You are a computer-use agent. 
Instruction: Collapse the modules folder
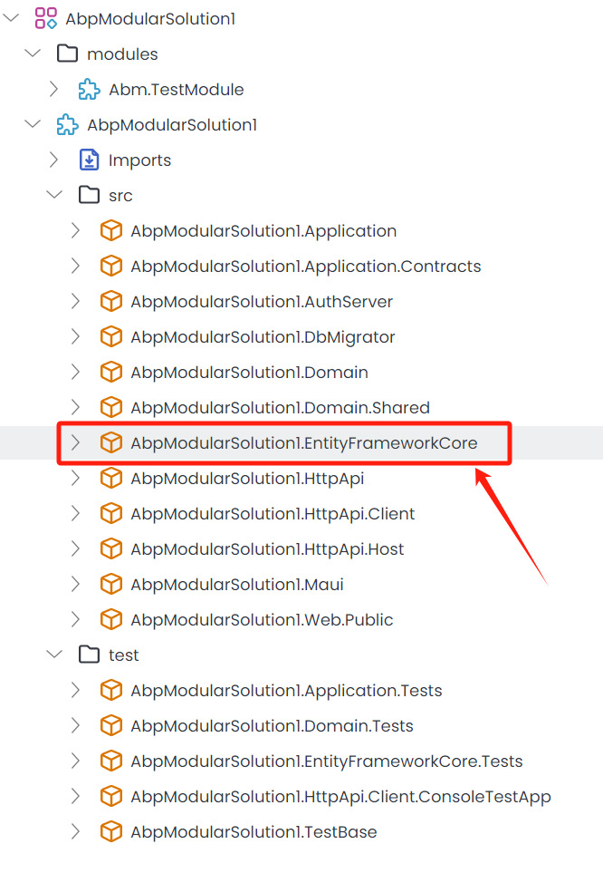coord(33,53)
